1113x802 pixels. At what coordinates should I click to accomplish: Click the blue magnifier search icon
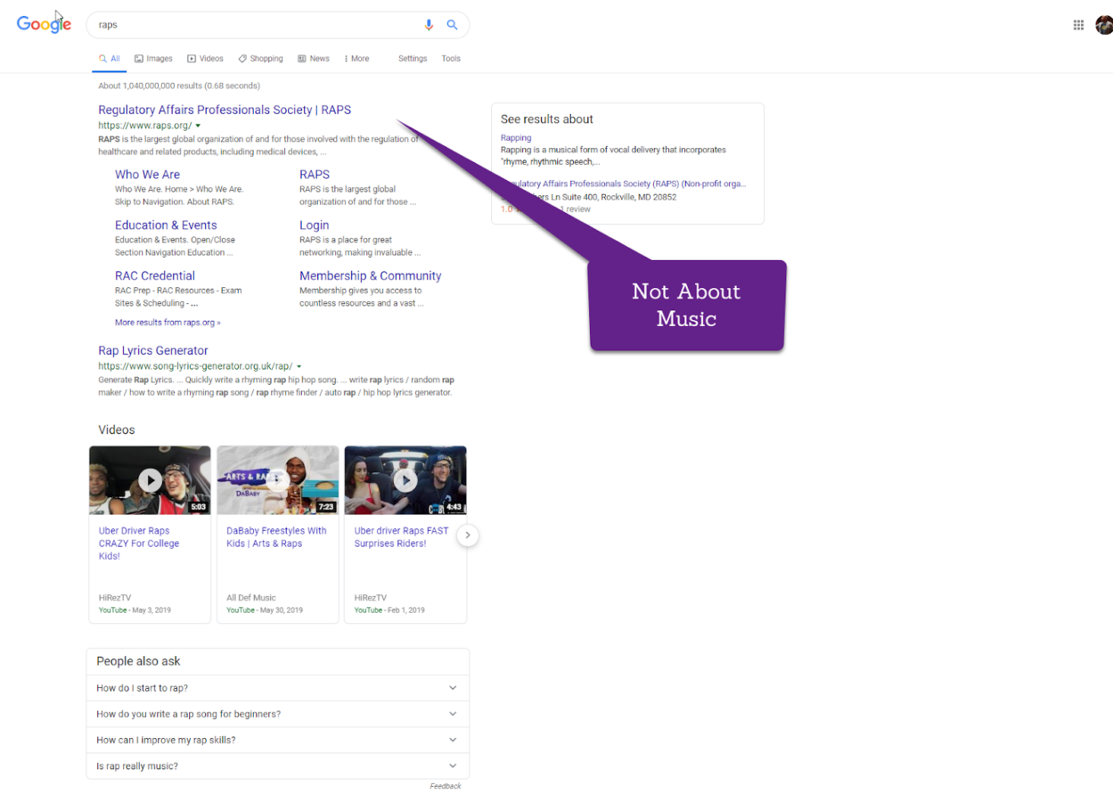(x=452, y=25)
